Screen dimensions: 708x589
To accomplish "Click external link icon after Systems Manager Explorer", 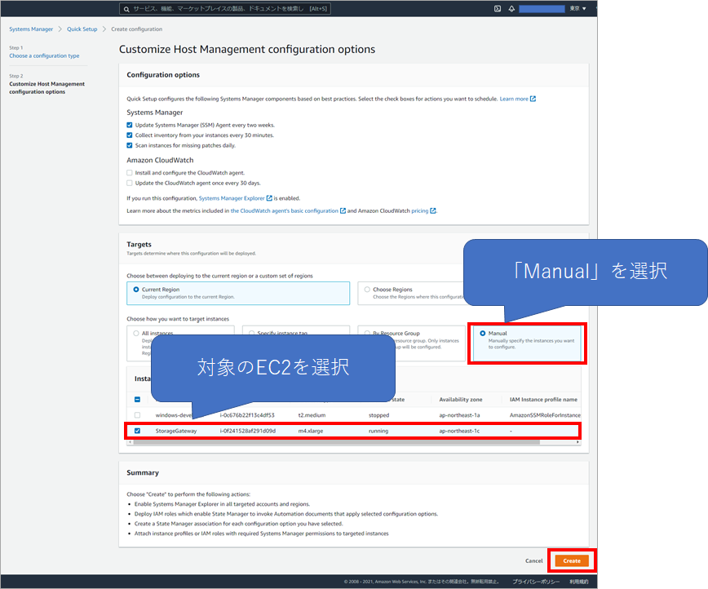I will (x=269, y=198).
